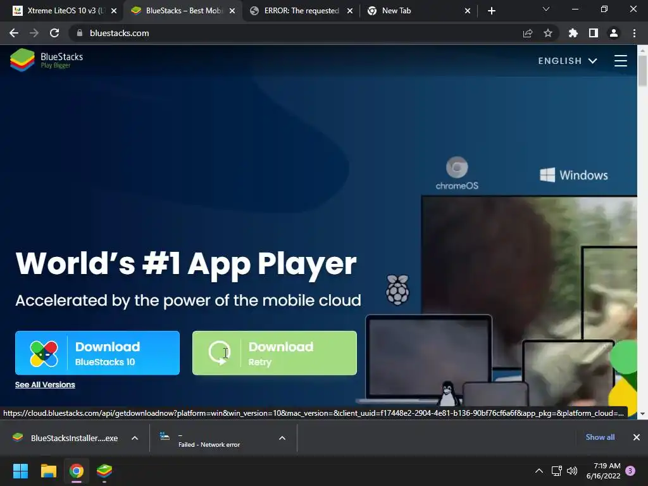This screenshot has height=486, width=648.
Task: Click the page vertical scrollbar thumb
Action: click(x=642, y=71)
